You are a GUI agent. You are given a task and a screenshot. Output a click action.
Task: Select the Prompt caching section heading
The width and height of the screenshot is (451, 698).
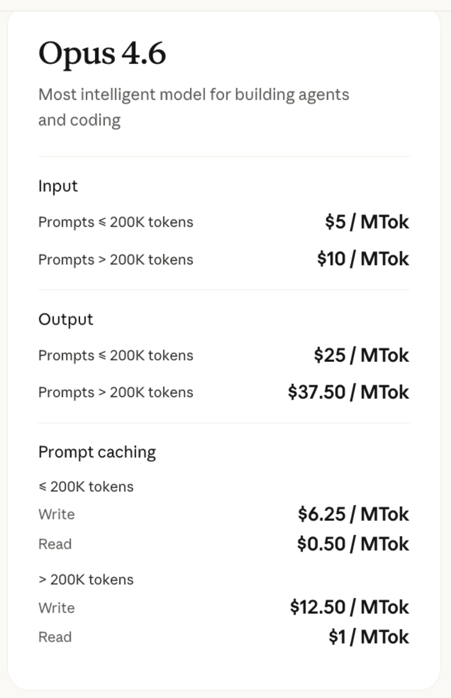click(x=97, y=452)
